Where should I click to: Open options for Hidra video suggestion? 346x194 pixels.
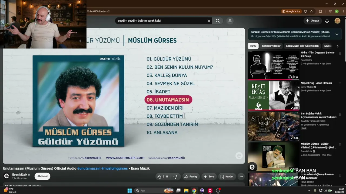tap(340, 53)
